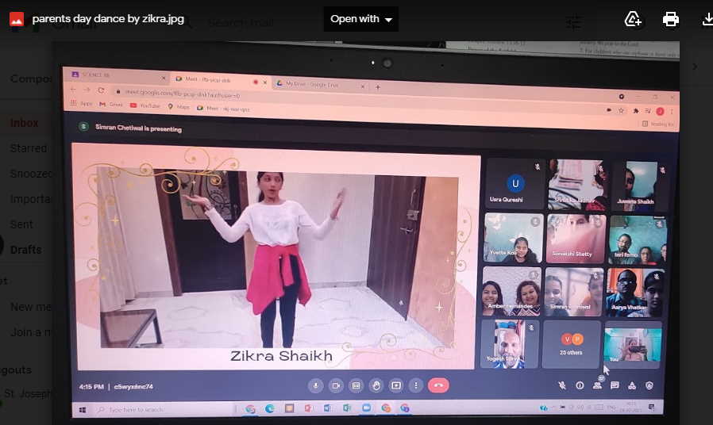
Task: Open the 'Open with' dropdown
Action: click(x=361, y=19)
